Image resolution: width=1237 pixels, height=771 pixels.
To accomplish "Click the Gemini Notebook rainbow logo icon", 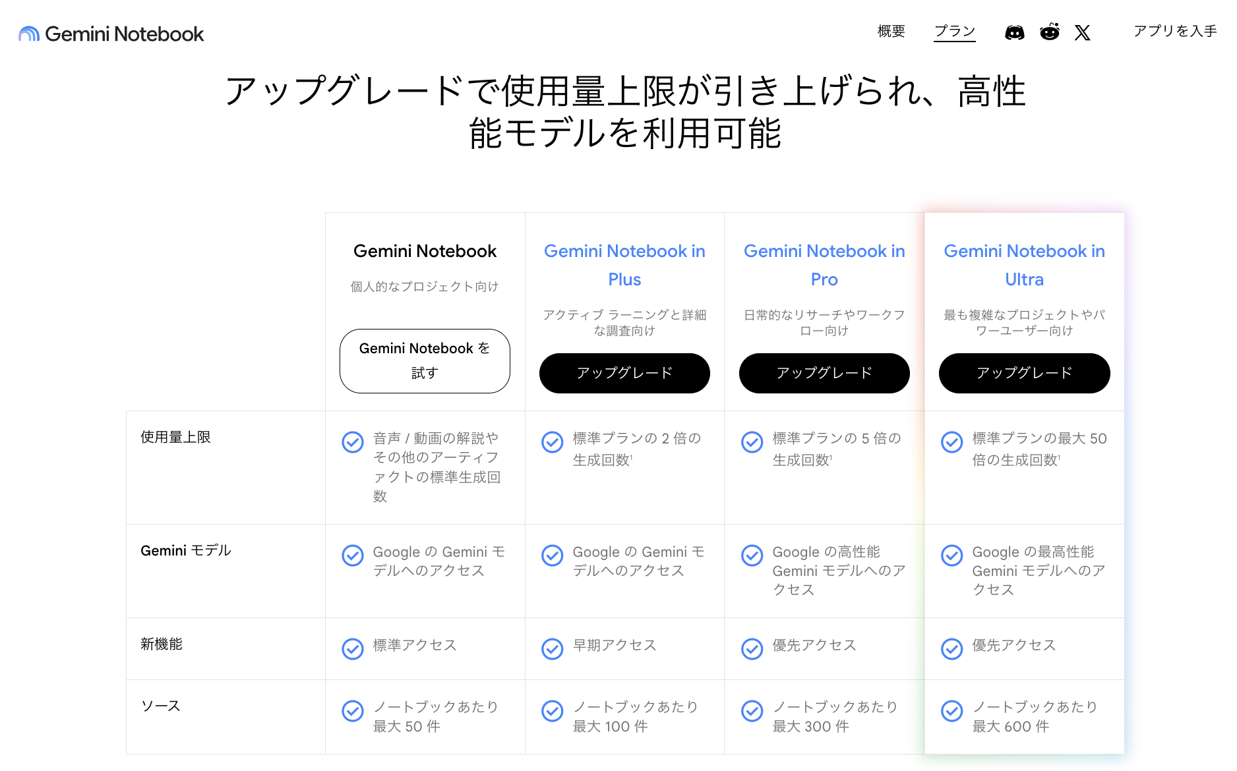I will click(29, 34).
